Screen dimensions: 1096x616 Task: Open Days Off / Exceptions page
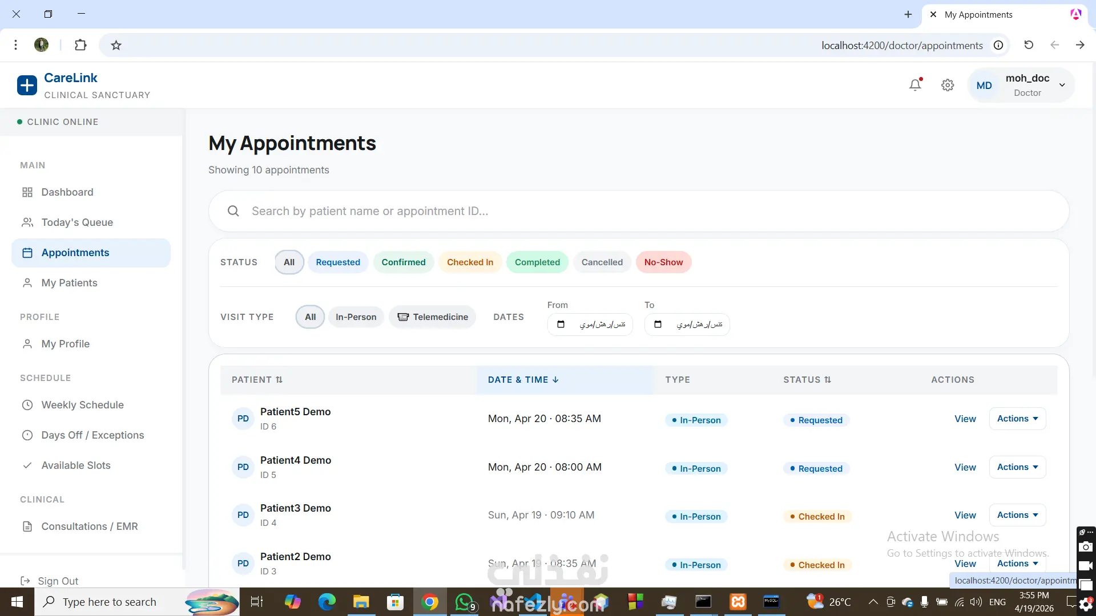pyautogui.click(x=91, y=435)
